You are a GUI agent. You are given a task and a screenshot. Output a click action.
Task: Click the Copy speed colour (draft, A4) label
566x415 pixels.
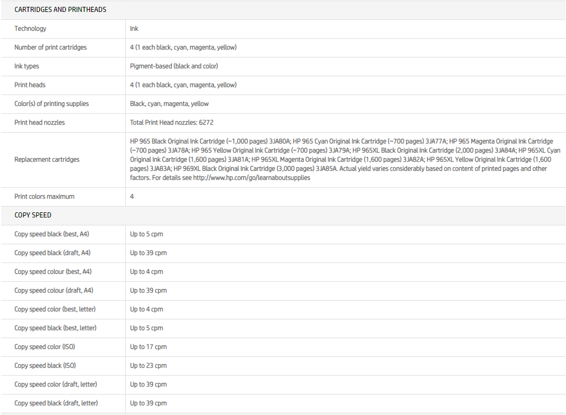point(54,290)
